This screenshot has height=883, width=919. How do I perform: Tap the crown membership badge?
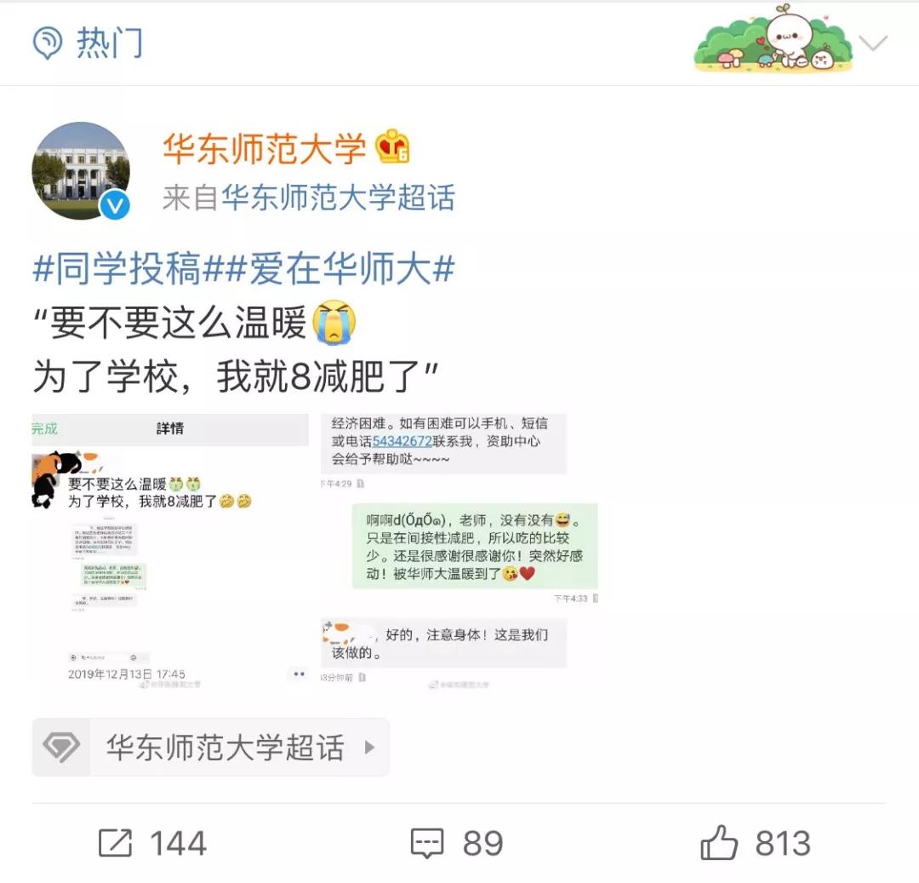(x=392, y=146)
